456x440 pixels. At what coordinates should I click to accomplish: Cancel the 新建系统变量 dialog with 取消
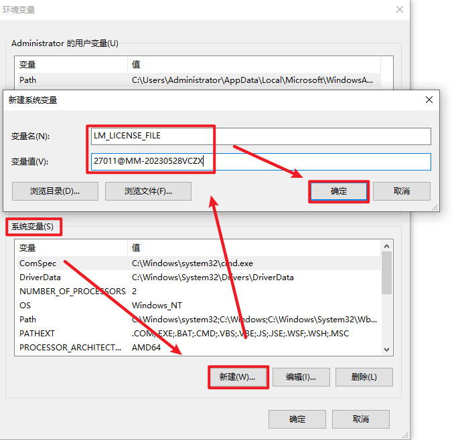[x=401, y=191]
